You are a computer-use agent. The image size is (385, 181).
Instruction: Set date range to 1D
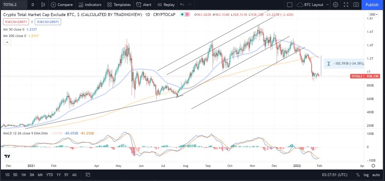pyautogui.click(x=7, y=175)
